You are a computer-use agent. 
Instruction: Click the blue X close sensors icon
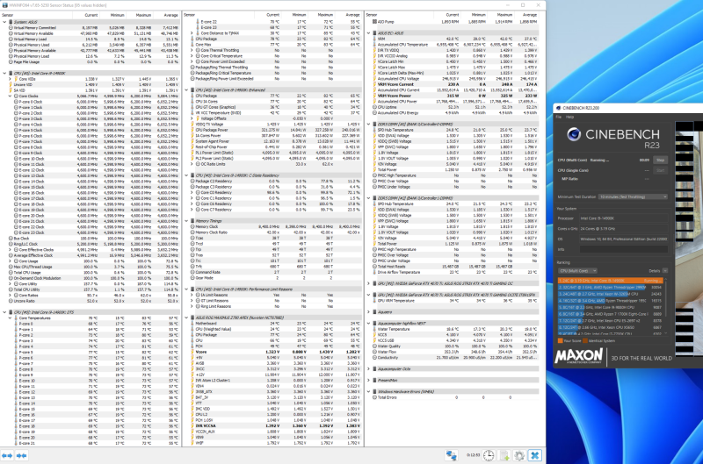[x=534, y=455]
